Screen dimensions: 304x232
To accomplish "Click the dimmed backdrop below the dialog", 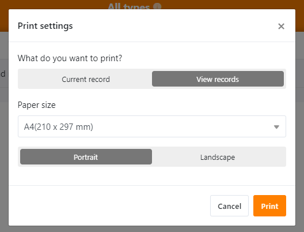I will coord(152,229).
